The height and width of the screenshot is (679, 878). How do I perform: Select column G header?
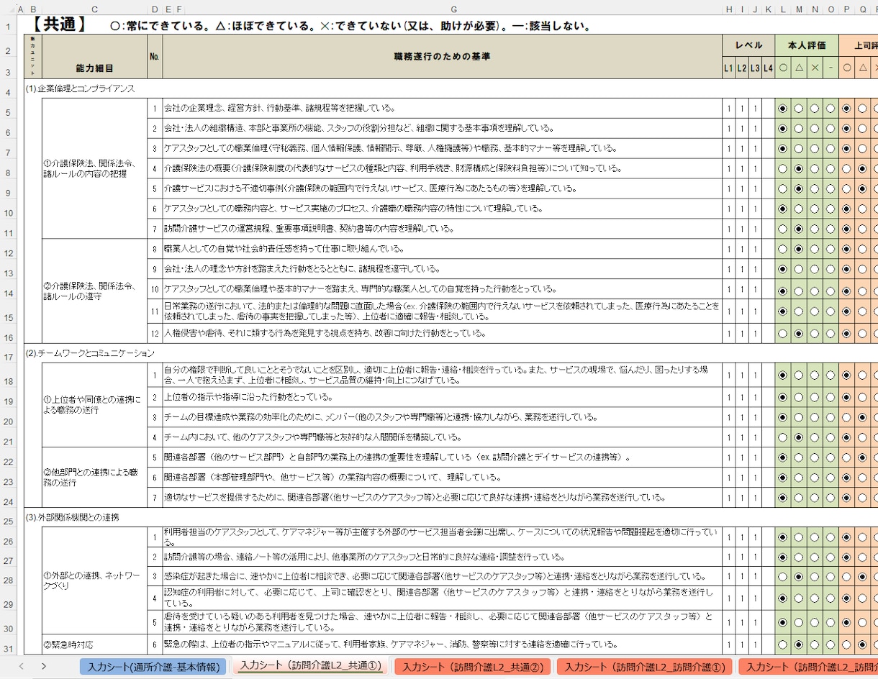click(x=454, y=9)
